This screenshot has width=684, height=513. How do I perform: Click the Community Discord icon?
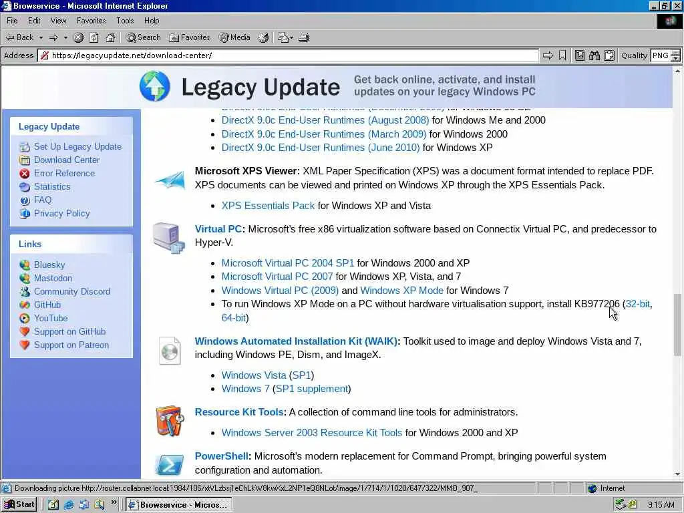click(x=25, y=291)
